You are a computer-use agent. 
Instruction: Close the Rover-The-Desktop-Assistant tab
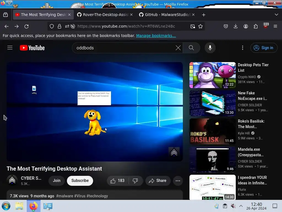(x=131, y=15)
